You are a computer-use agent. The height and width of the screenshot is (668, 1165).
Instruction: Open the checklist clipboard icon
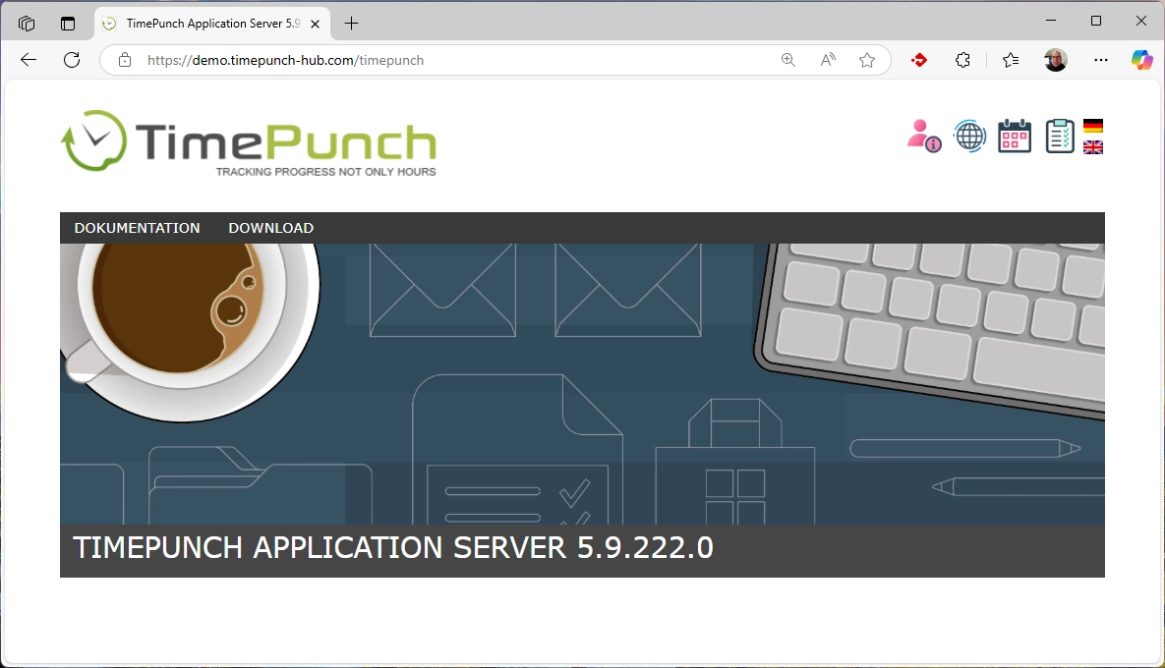tap(1060, 136)
